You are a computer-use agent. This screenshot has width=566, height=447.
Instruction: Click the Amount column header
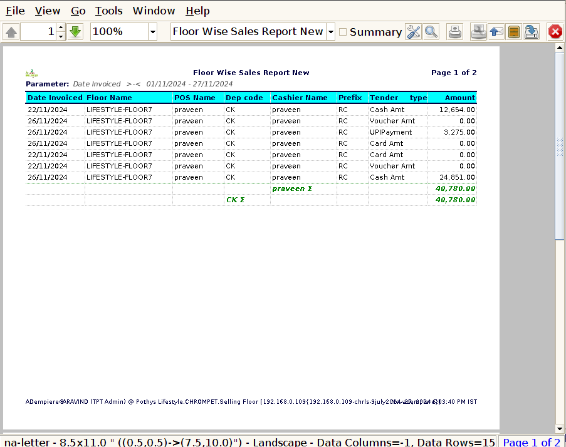coord(453,98)
